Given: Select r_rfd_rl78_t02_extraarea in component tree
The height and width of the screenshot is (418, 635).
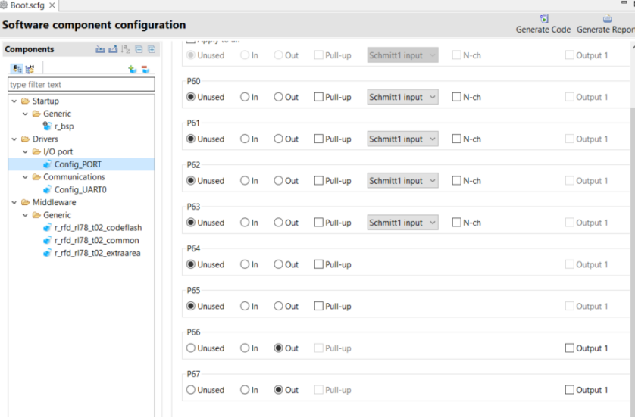Looking at the screenshot, I should coord(97,253).
